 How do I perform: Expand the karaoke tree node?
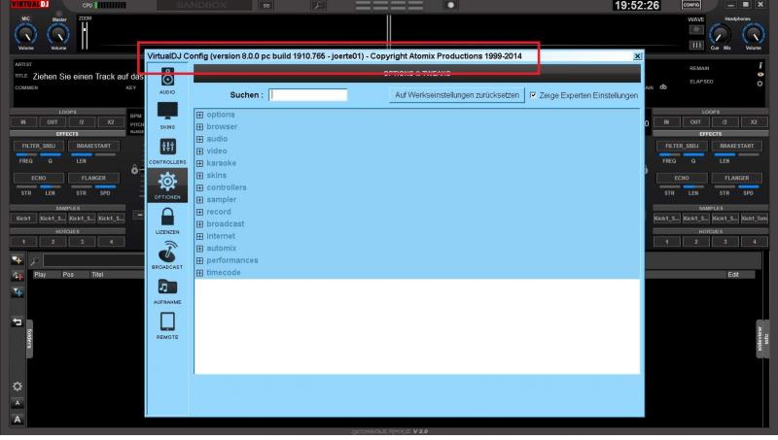point(199,163)
